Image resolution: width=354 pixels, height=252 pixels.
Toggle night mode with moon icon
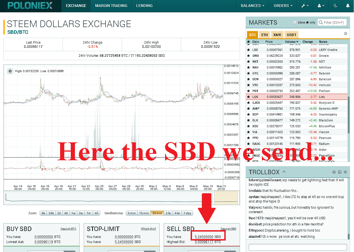335,6
